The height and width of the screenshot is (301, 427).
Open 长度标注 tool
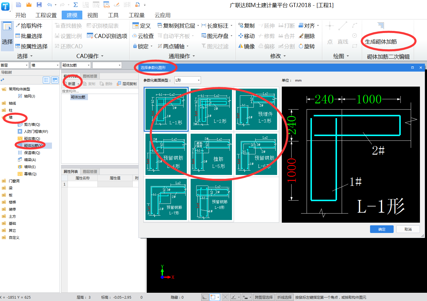point(217,26)
